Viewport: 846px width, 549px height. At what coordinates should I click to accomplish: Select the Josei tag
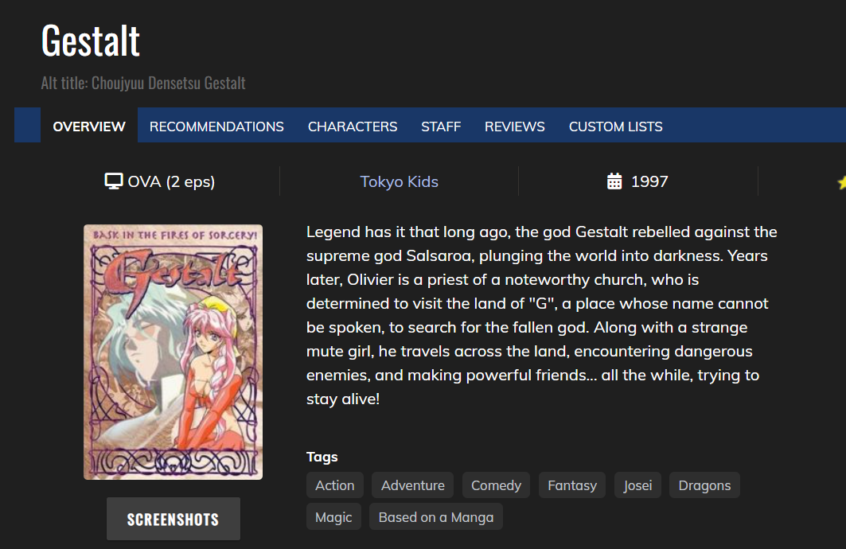(x=637, y=485)
